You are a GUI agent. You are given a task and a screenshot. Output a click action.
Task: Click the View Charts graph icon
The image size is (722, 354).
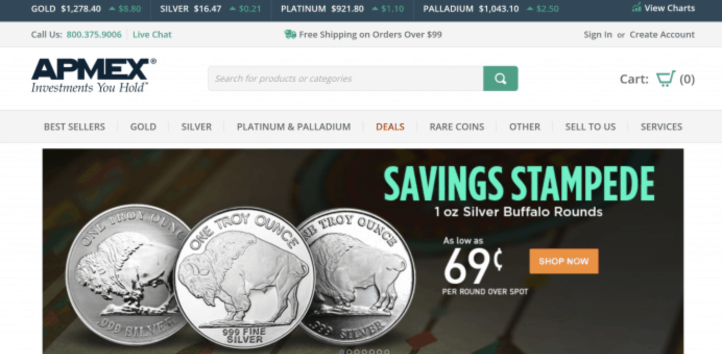point(636,8)
